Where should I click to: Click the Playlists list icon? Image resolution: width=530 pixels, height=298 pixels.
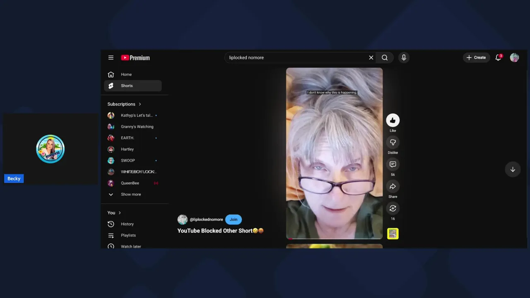click(111, 235)
